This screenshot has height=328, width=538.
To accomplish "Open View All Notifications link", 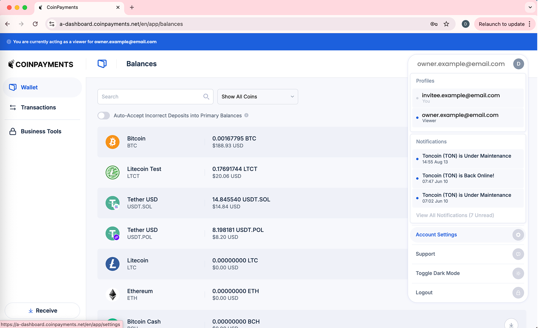I will coord(455,215).
